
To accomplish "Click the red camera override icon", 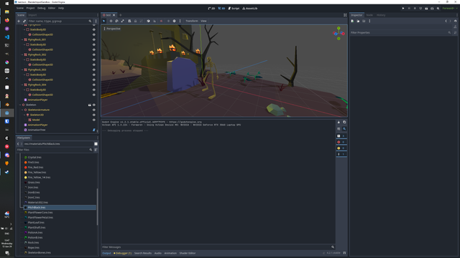I will click(161, 21).
